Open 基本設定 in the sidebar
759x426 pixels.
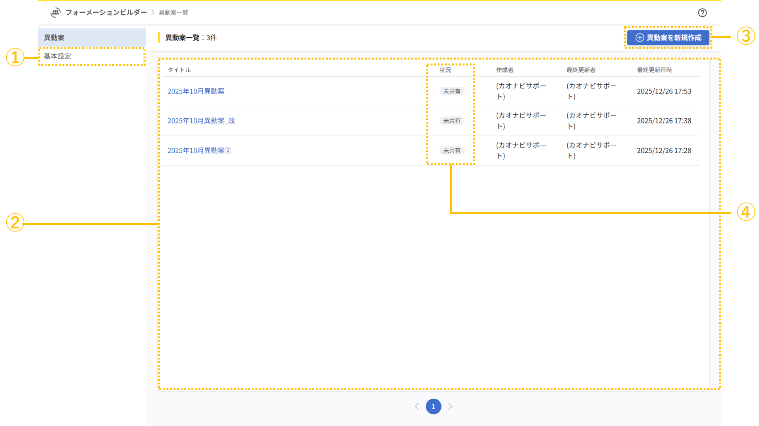point(58,56)
